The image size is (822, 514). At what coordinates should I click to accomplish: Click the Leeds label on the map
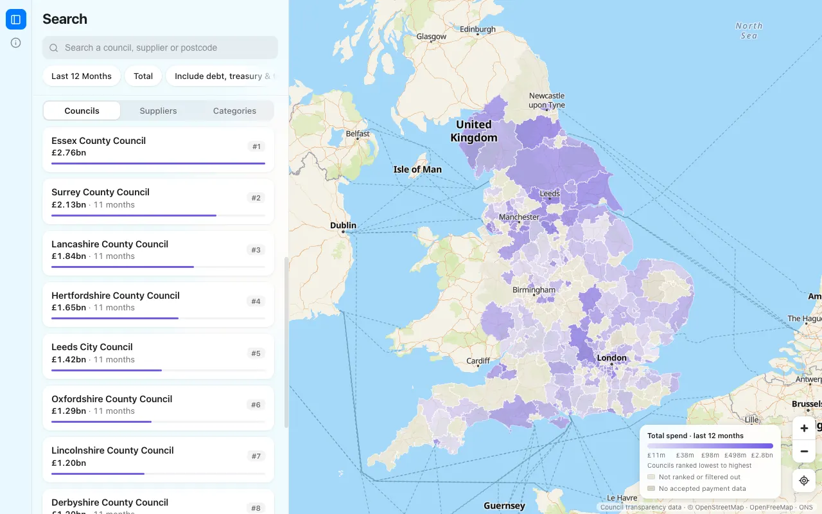[550, 193]
